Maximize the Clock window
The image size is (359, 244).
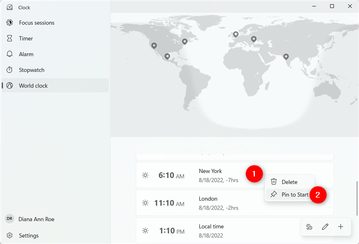pos(332,6)
